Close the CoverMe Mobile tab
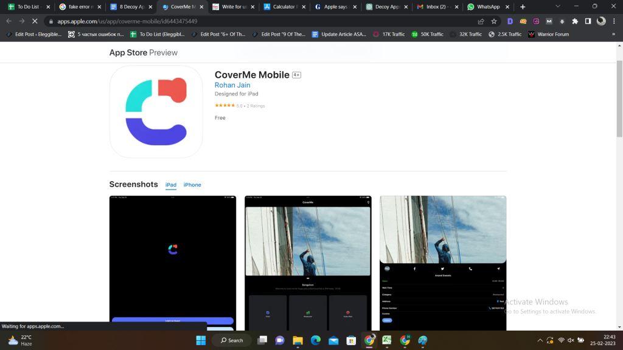The height and width of the screenshot is (350, 623). tap(201, 7)
